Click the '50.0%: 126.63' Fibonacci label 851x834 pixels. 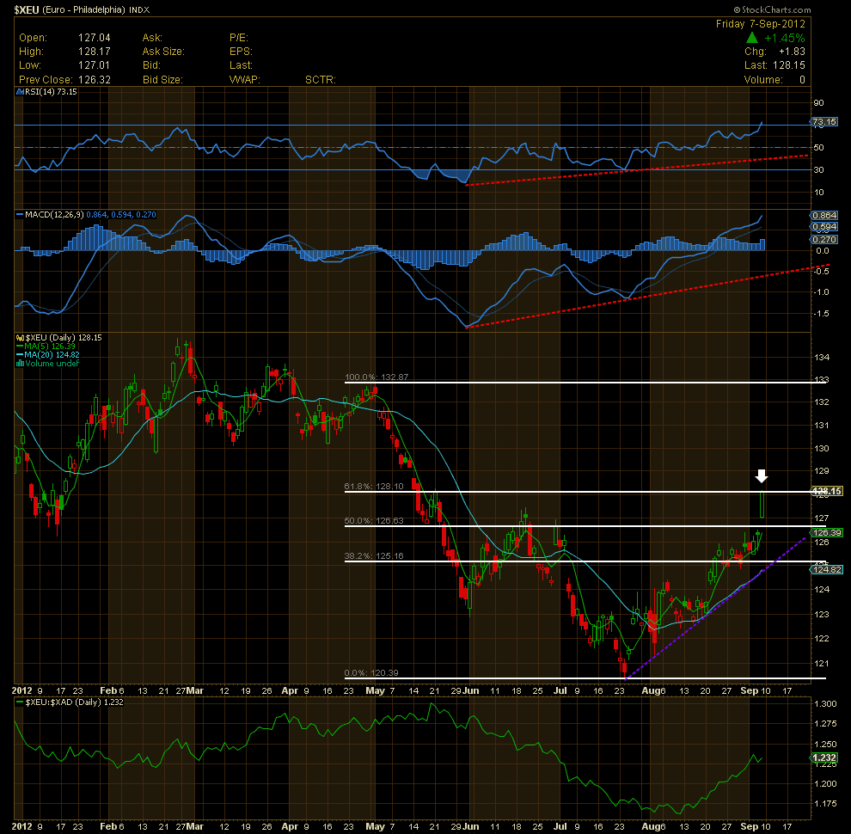375,521
